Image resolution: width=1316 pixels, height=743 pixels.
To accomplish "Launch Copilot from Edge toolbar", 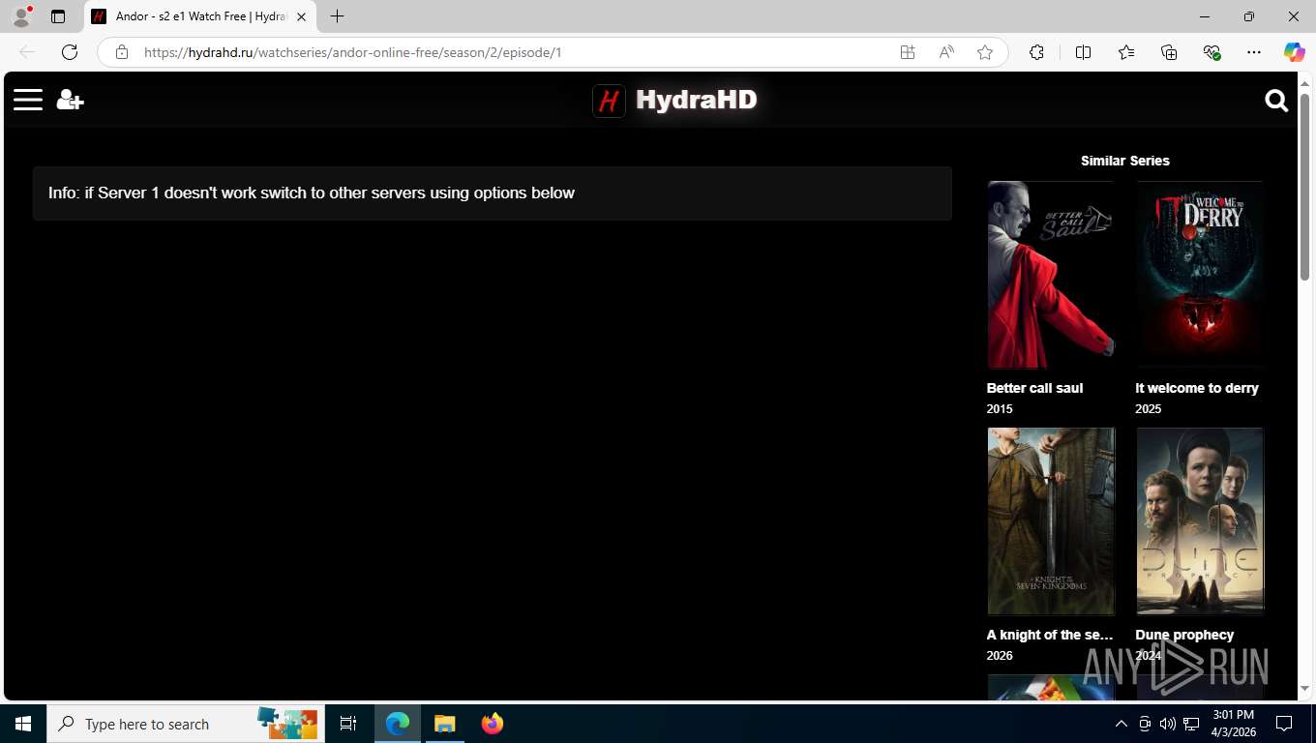I will (x=1294, y=52).
